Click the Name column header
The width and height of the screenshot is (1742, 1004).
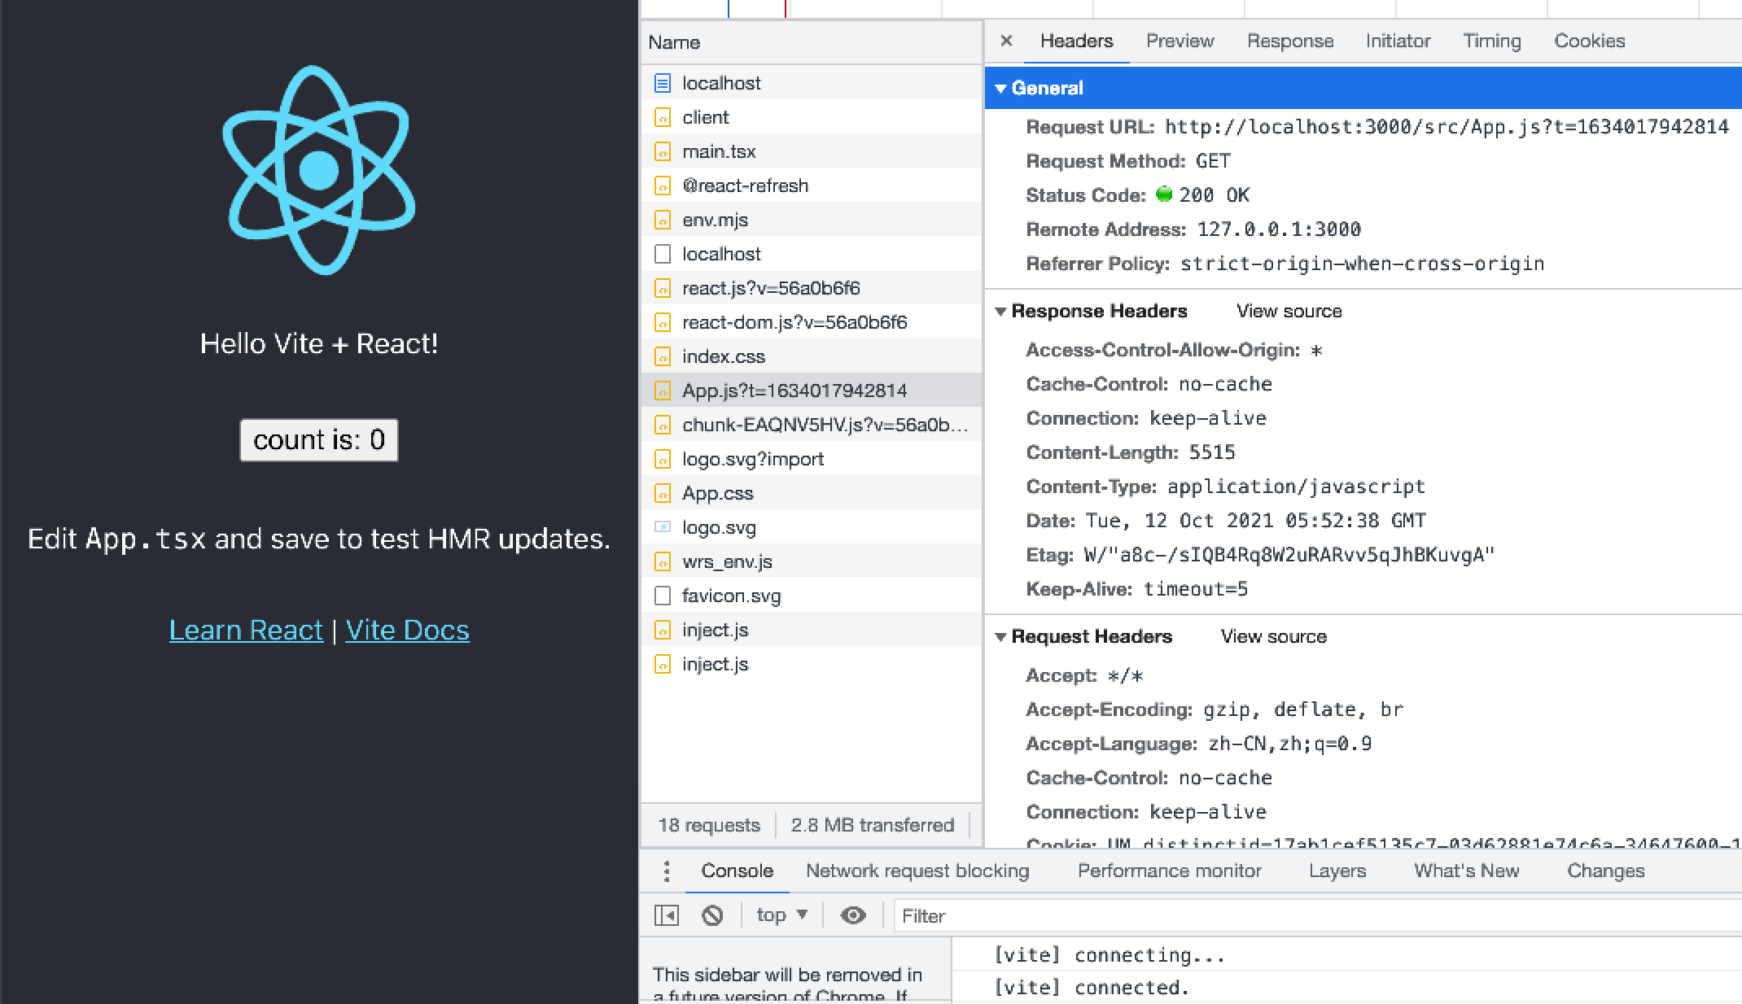pos(812,42)
